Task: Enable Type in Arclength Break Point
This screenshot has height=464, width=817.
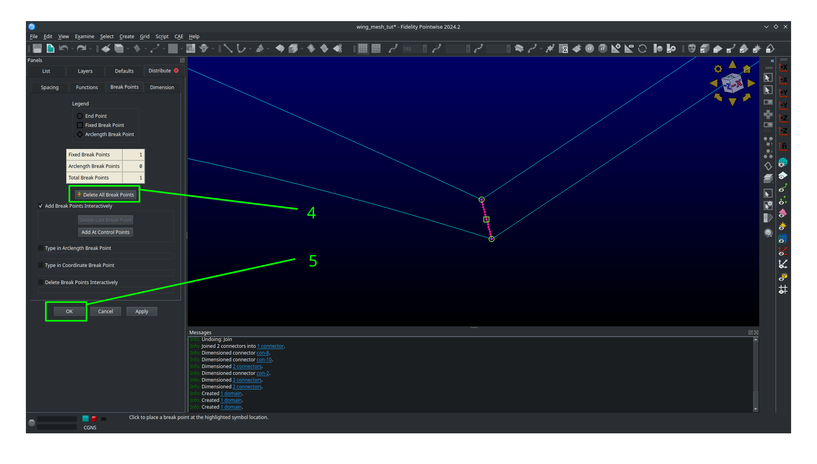Action: (x=41, y=248)
